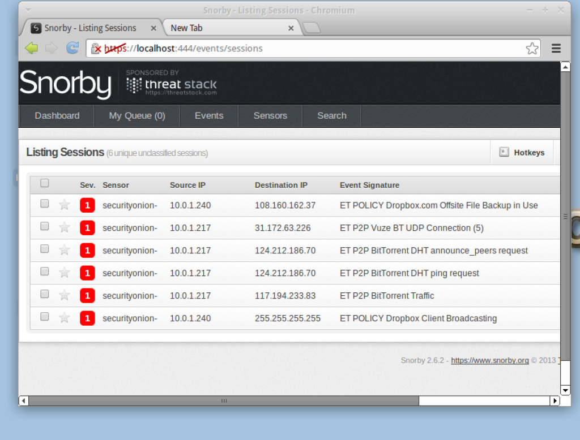
Task: Open the window menu arrow in title bar
Action: tap(28, 10)
